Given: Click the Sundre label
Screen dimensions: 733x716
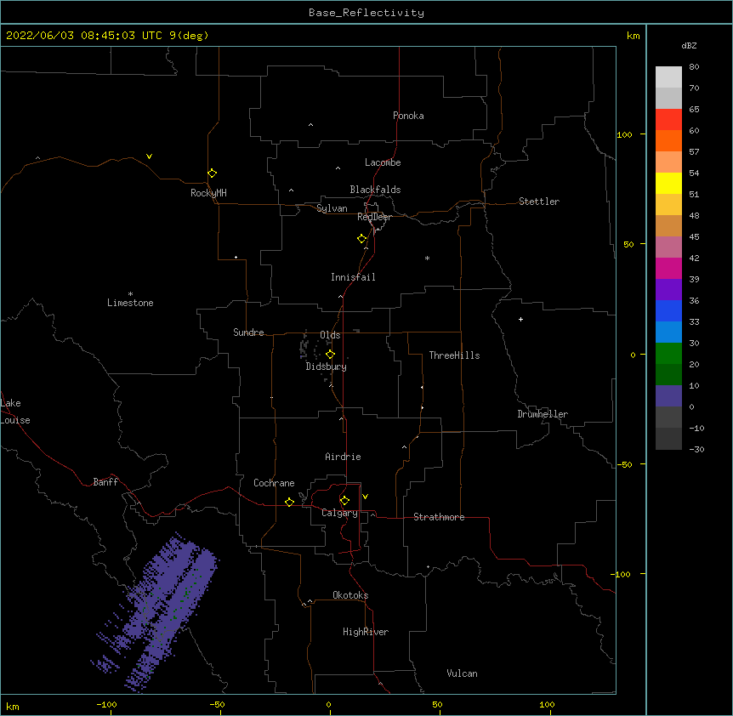Looking at the screenshot, I should click(248, 332).
